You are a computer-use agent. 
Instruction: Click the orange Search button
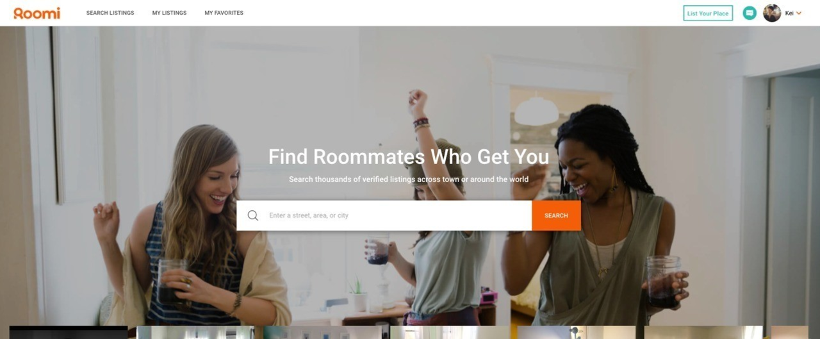tap(556, 215)
